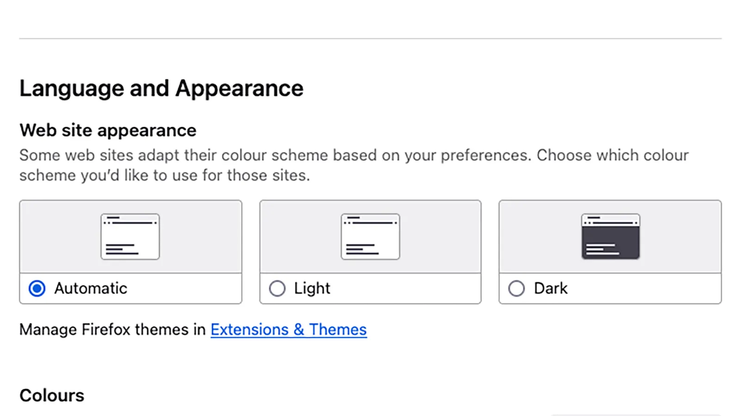Click the Web site appearance subheading
741x416 pixels.
click(x=108, y=130)
